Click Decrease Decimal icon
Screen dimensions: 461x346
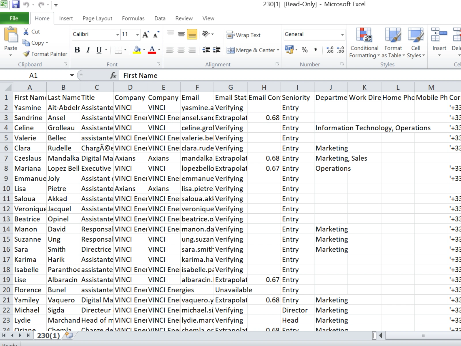click(341, 50)
